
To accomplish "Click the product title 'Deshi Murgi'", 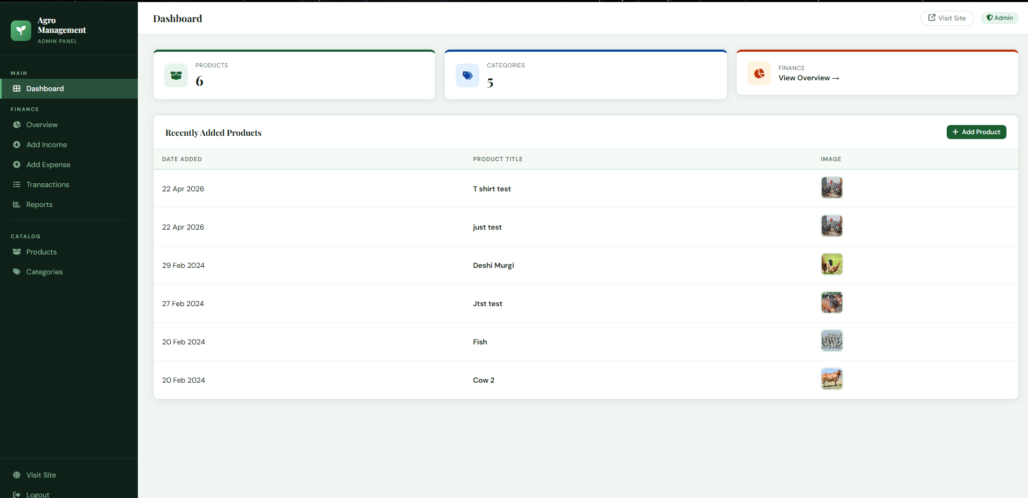I will pyautogui.click(x=493, y=266).
